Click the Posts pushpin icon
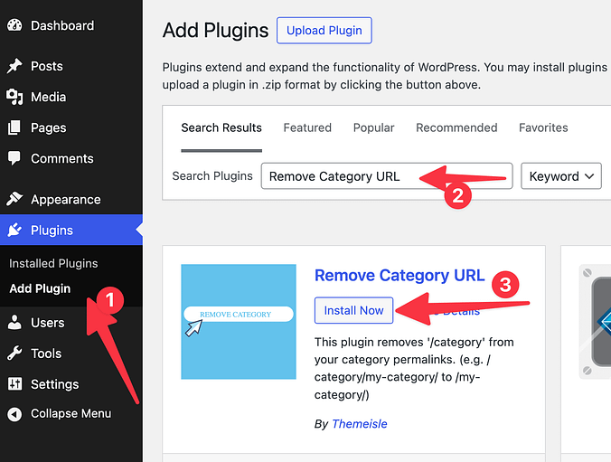This screenshot has height=462, width=611. coord(14,66)
